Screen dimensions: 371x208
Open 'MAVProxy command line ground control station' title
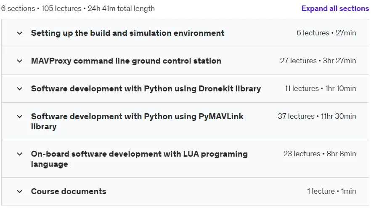(x=126, y=61)
